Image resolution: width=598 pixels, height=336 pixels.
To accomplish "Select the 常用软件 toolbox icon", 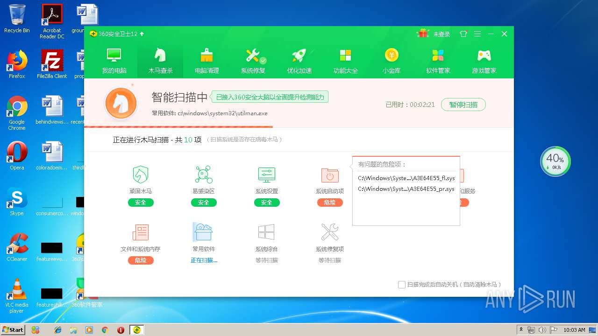I will 203,232.
